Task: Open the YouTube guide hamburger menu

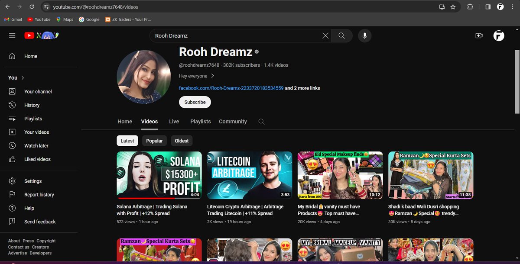Action: coord(12,35)
